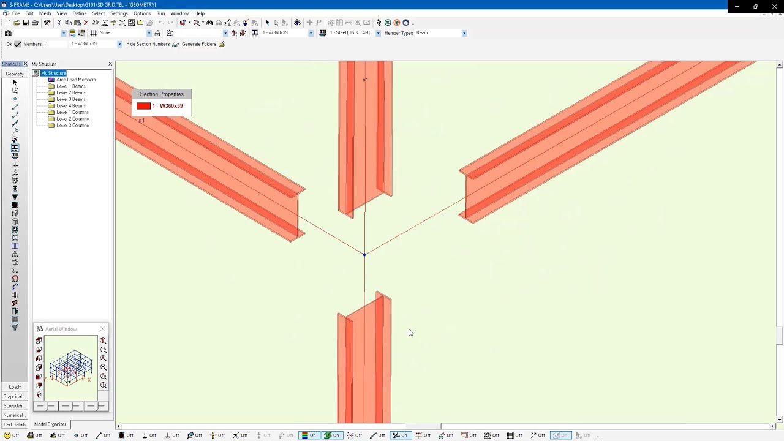This screenshot has height=441, width=784.
Task: Toggle the green section status option that is On
Action: click(x=331, y=435)
